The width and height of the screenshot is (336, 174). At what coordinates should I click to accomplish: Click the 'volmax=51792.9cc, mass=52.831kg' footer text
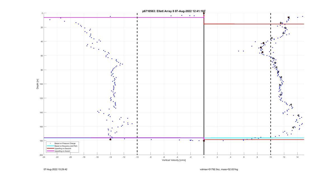219,169
